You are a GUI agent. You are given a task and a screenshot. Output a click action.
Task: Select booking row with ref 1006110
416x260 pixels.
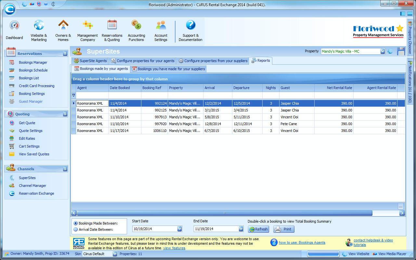point(238,131)
